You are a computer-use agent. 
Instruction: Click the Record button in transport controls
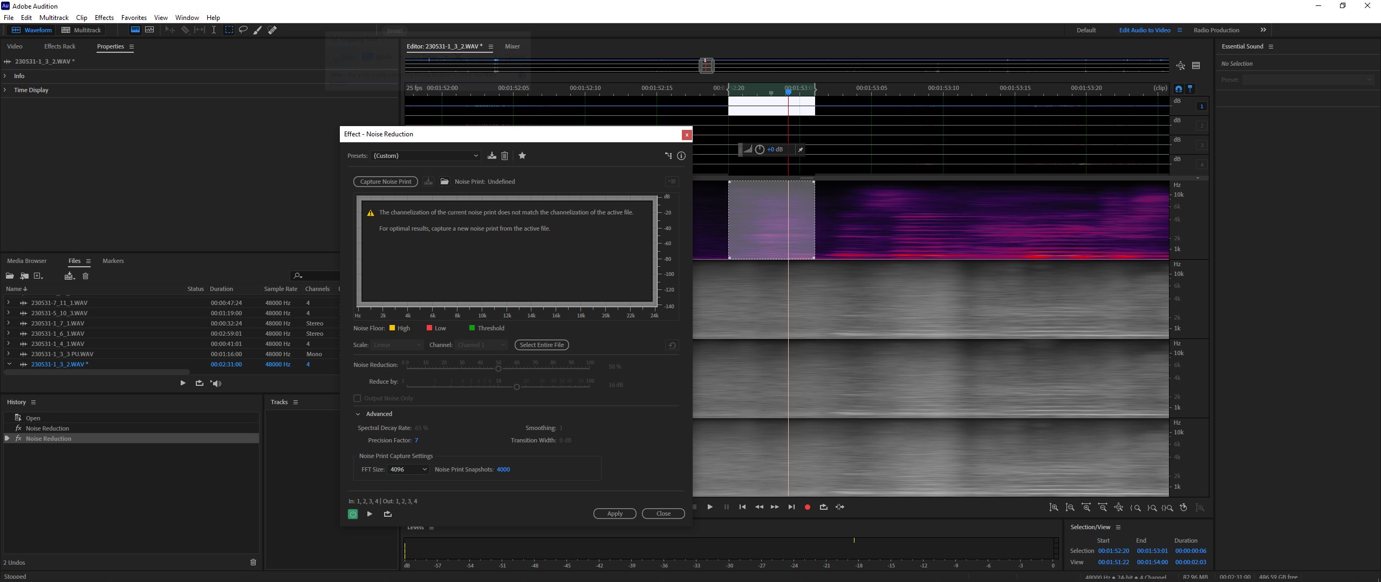pos(807,507)
